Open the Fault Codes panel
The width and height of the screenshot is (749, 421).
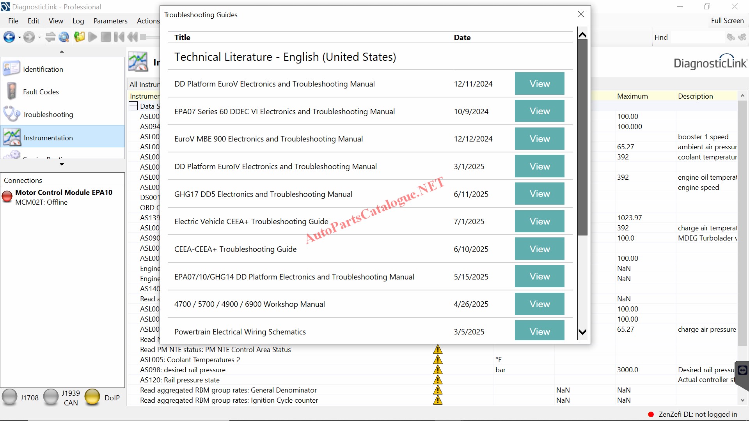click(x=41, y=92)
